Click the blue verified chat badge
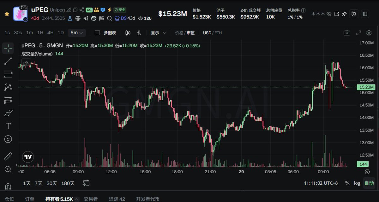Viewport: 379px width, 202px height. 103,10
